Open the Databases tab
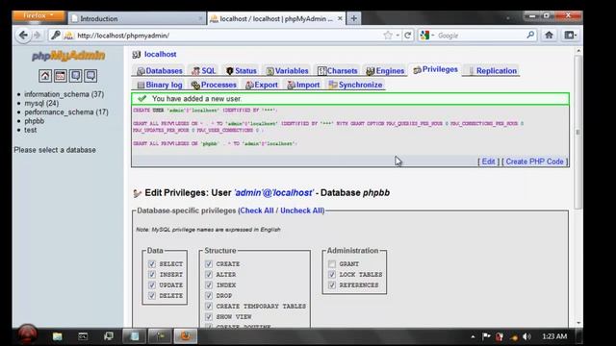Image resolution: width=616 pixels, height=346 pixels. pyautogui.click(x=160, y=71)
